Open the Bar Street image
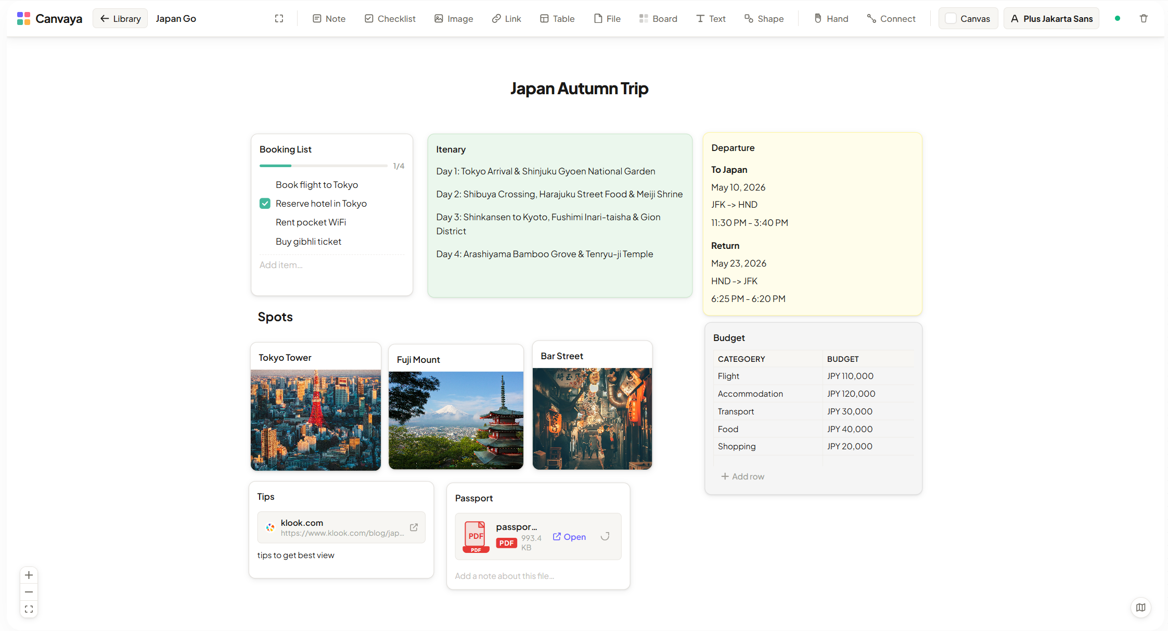Viewport: 1168px width, 631px height. [x=592, y=419]
